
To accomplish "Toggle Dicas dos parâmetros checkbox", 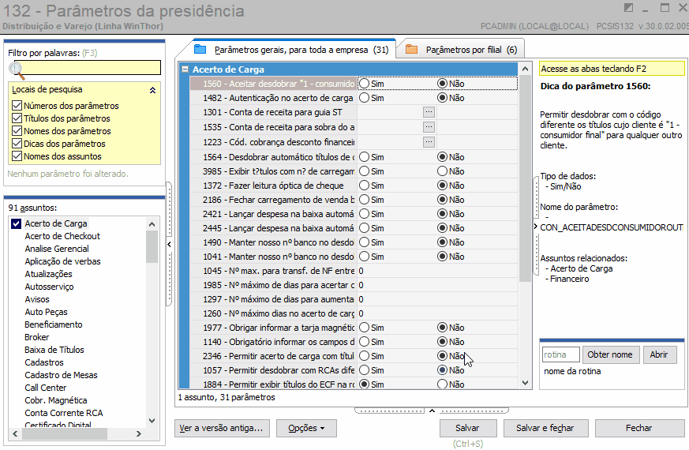I will (x=17, y=144).
